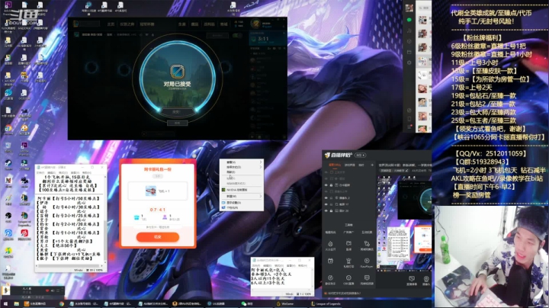The height and width of the screenshot is (308, 549).
Task: Select 显示设置 in context menu
Action: point(242,203)
